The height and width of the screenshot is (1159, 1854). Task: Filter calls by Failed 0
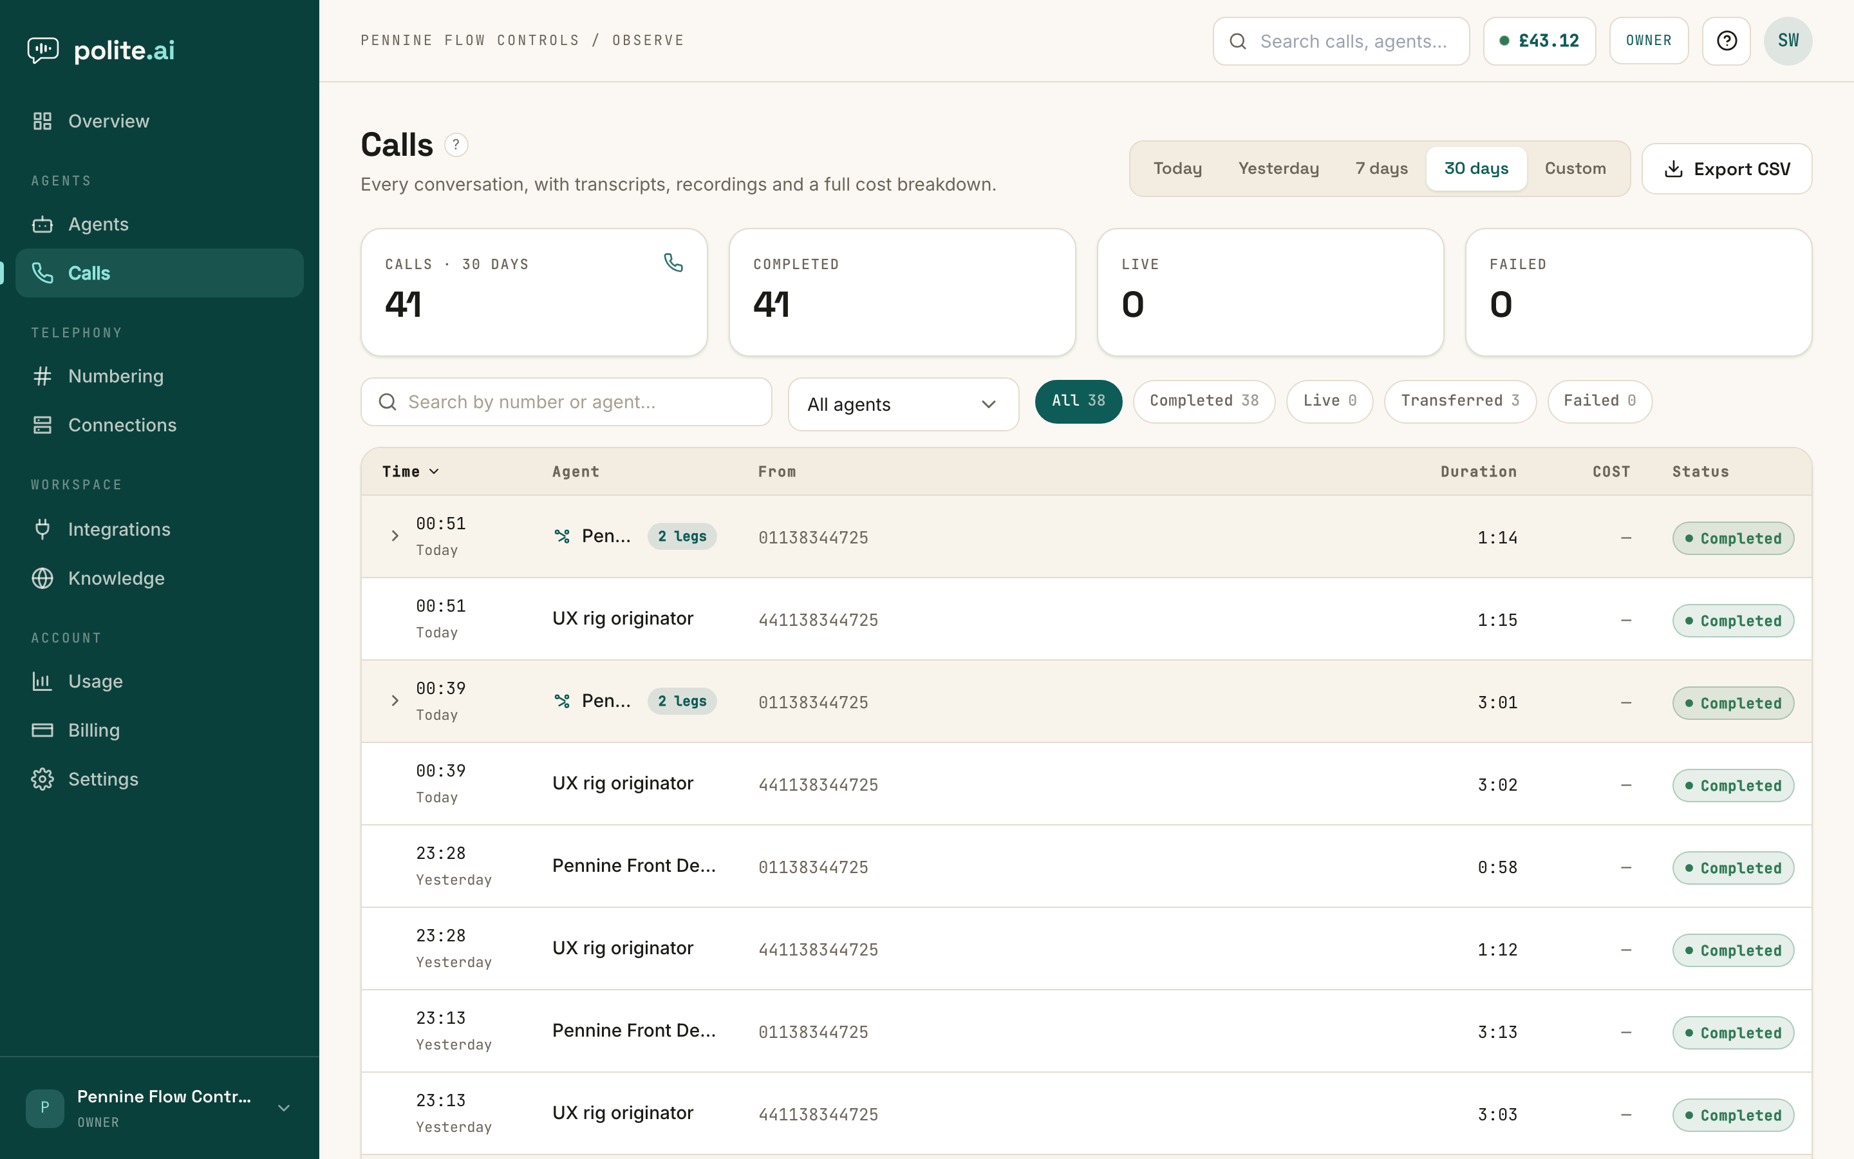(x=1600, y=401)
